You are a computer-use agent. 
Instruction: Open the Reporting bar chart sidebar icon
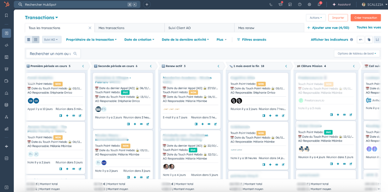pyautogui.click(x=6, y=129)
